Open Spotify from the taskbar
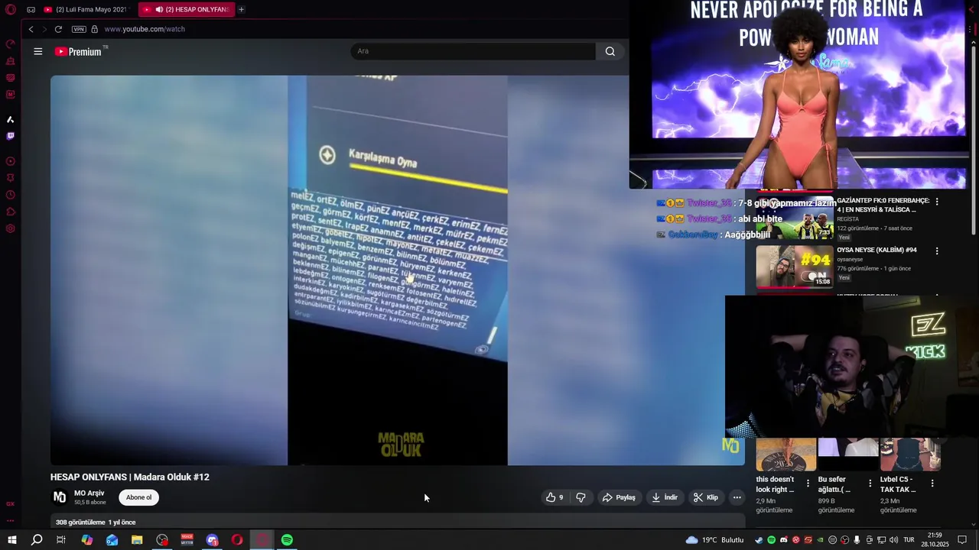Viewport: 979px width, 550px height. click(x=287, y=540)
